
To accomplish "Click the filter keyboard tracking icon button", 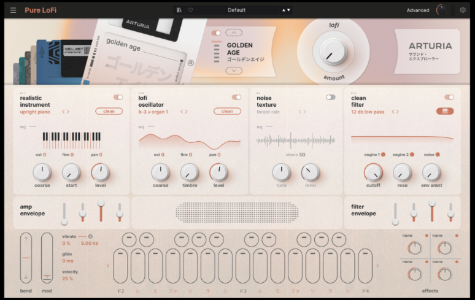I will click(445, 111).
